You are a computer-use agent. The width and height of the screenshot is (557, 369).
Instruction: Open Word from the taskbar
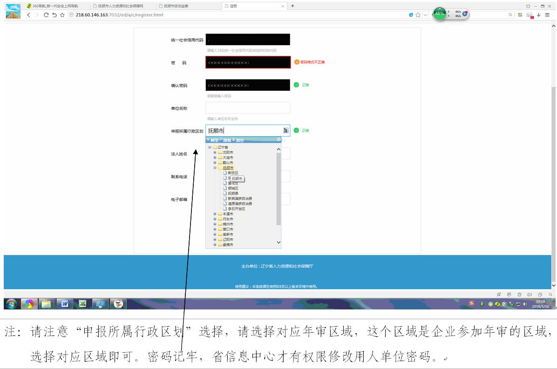(65, 304)
